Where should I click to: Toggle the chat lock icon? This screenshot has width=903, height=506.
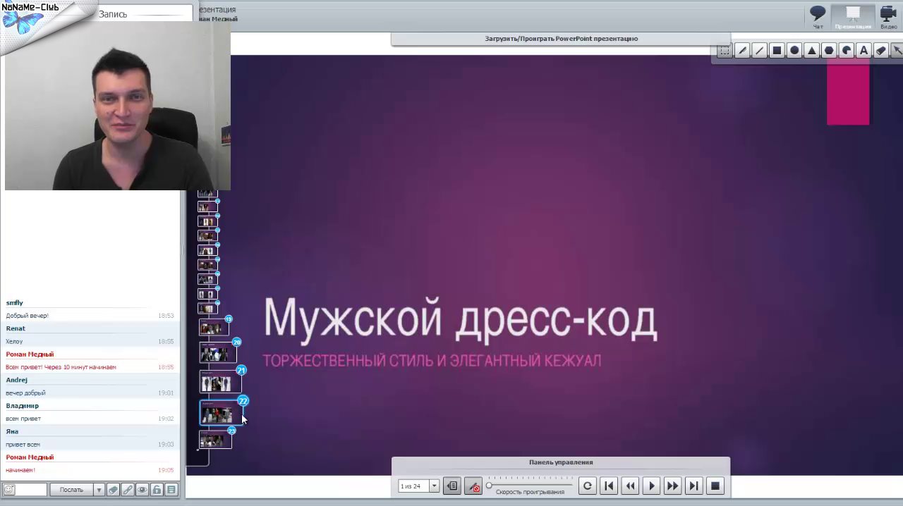pos(157,490)
